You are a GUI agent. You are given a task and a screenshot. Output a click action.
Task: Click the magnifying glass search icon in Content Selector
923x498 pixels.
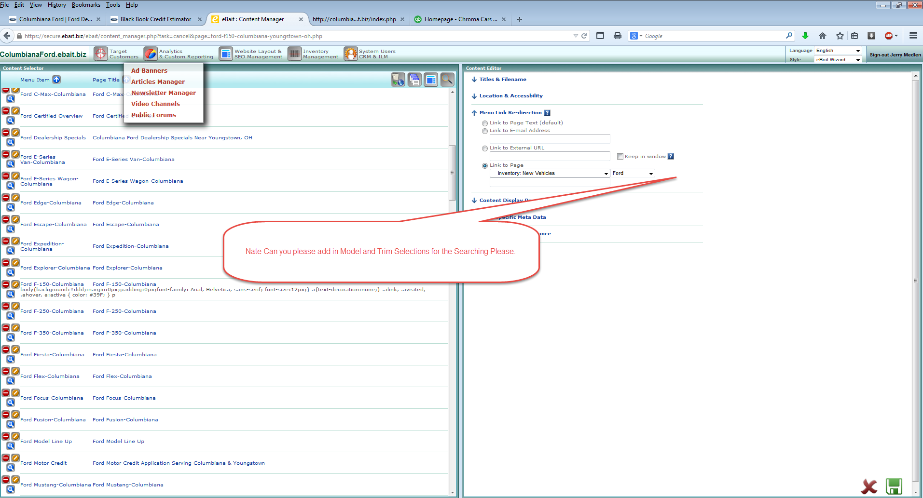(447, 80)
